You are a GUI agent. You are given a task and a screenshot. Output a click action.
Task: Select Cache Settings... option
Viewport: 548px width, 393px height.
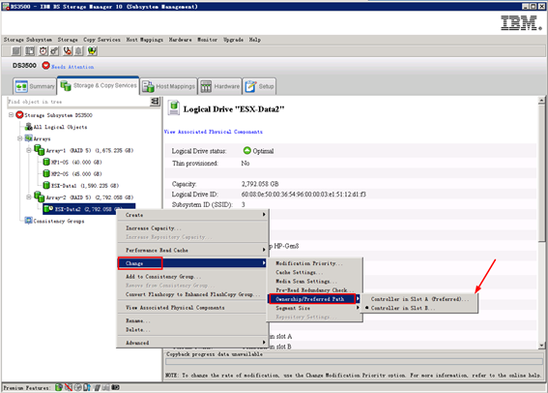315,272
